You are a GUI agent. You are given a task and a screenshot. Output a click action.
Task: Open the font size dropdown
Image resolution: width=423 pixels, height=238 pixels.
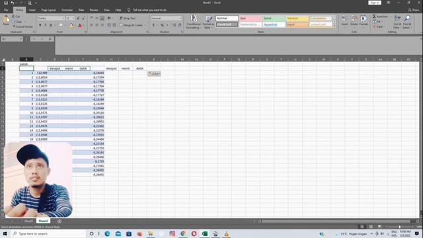coord(73,19)
